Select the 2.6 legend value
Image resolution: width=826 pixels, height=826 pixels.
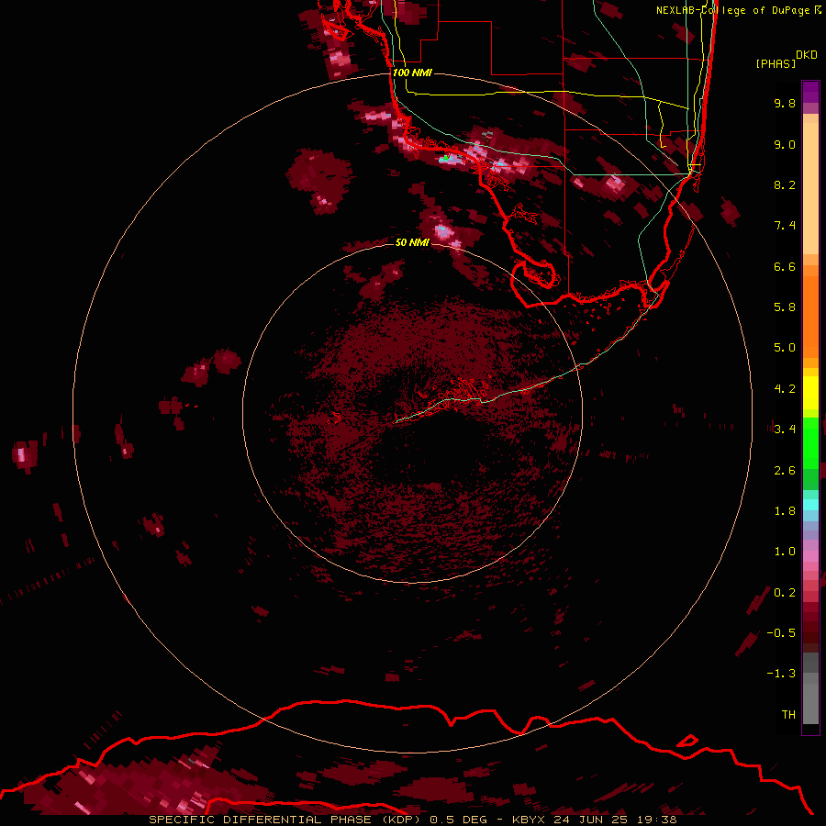click(x=785, y=471)
